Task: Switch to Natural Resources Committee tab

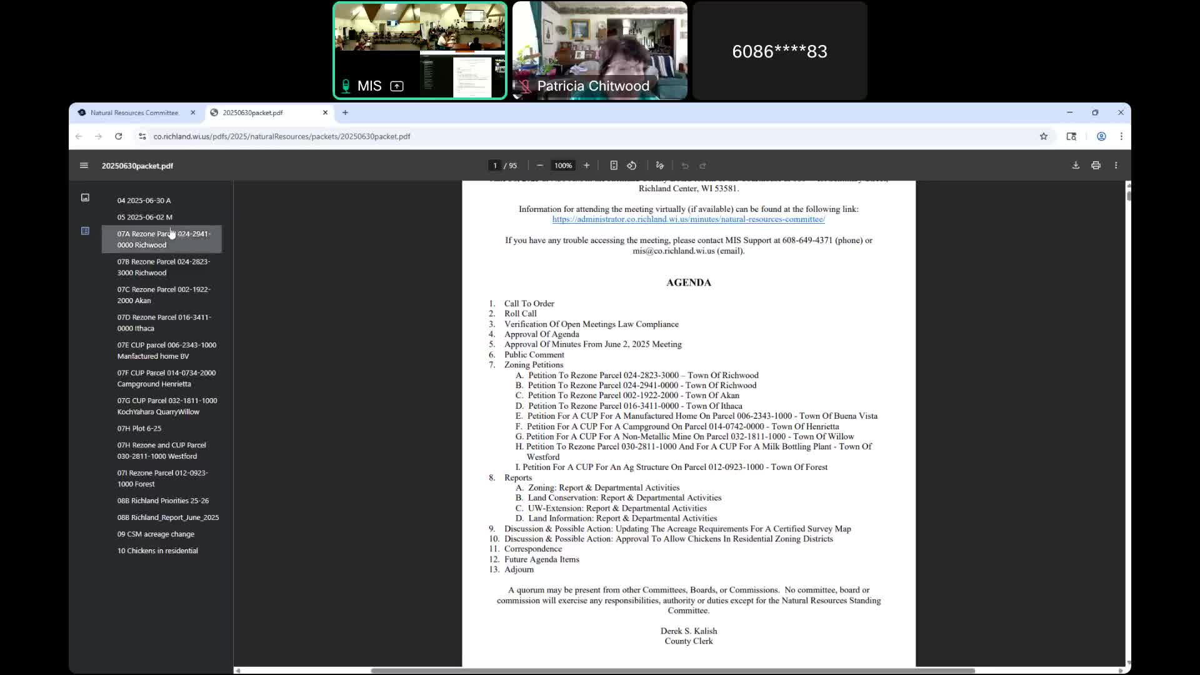Action: coord(134,112)
